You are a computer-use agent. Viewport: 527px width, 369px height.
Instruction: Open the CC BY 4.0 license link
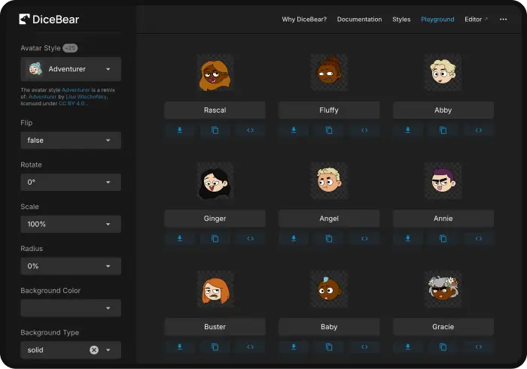click(x=72, y=103)
